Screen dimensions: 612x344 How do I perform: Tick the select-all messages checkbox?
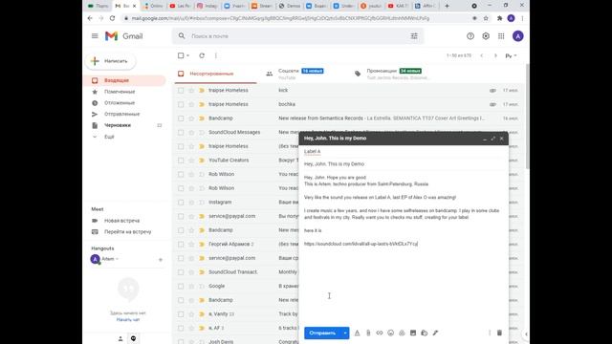tap(181, 55)
